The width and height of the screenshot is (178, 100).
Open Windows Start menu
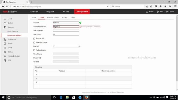pos(3,97)
